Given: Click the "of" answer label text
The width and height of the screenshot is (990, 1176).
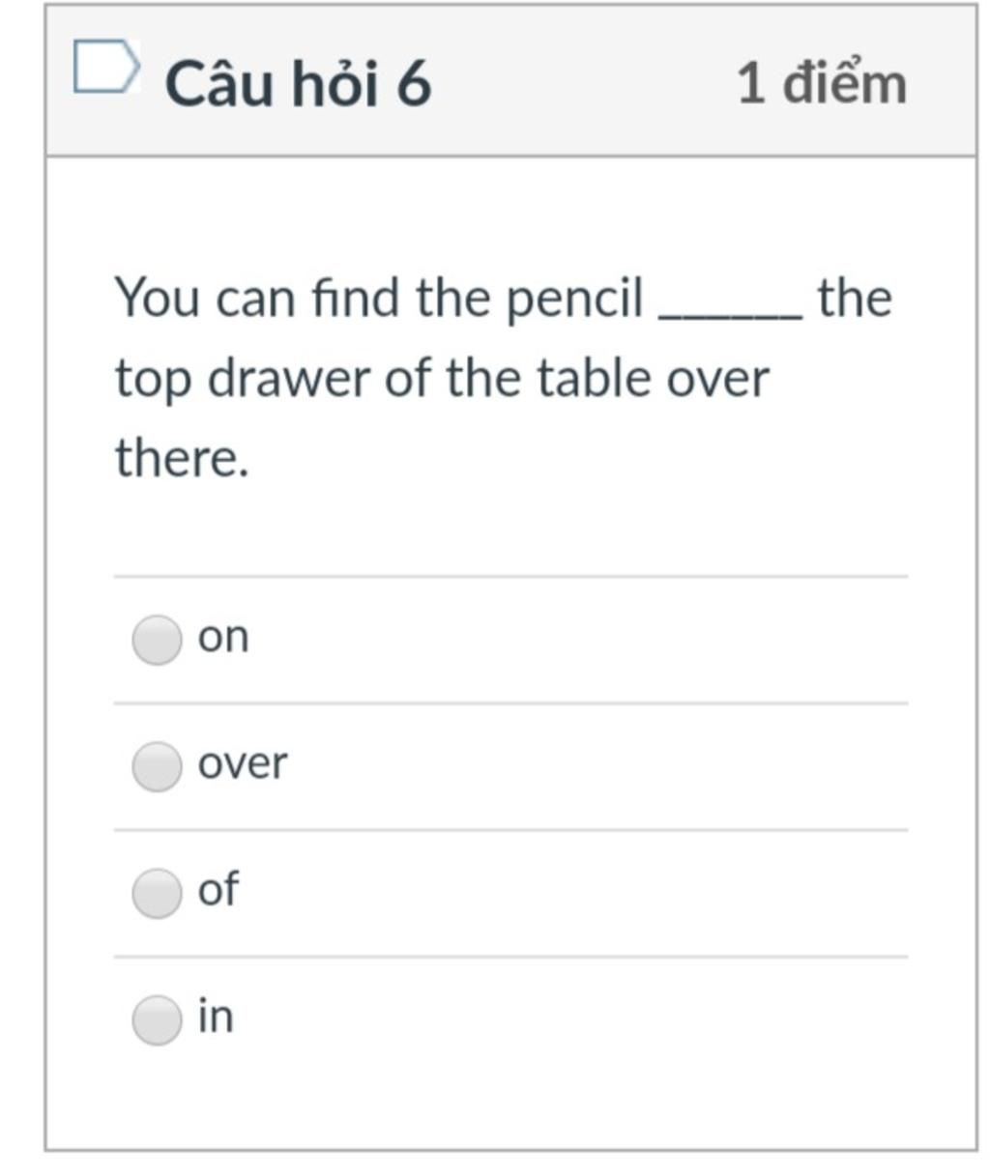Looking at the screenshot, I should pyautogui.click(x=218, y=889).
